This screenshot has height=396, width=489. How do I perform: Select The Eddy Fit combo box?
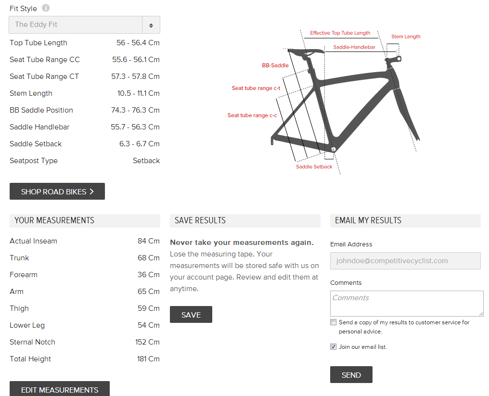(x=84, y=25)
